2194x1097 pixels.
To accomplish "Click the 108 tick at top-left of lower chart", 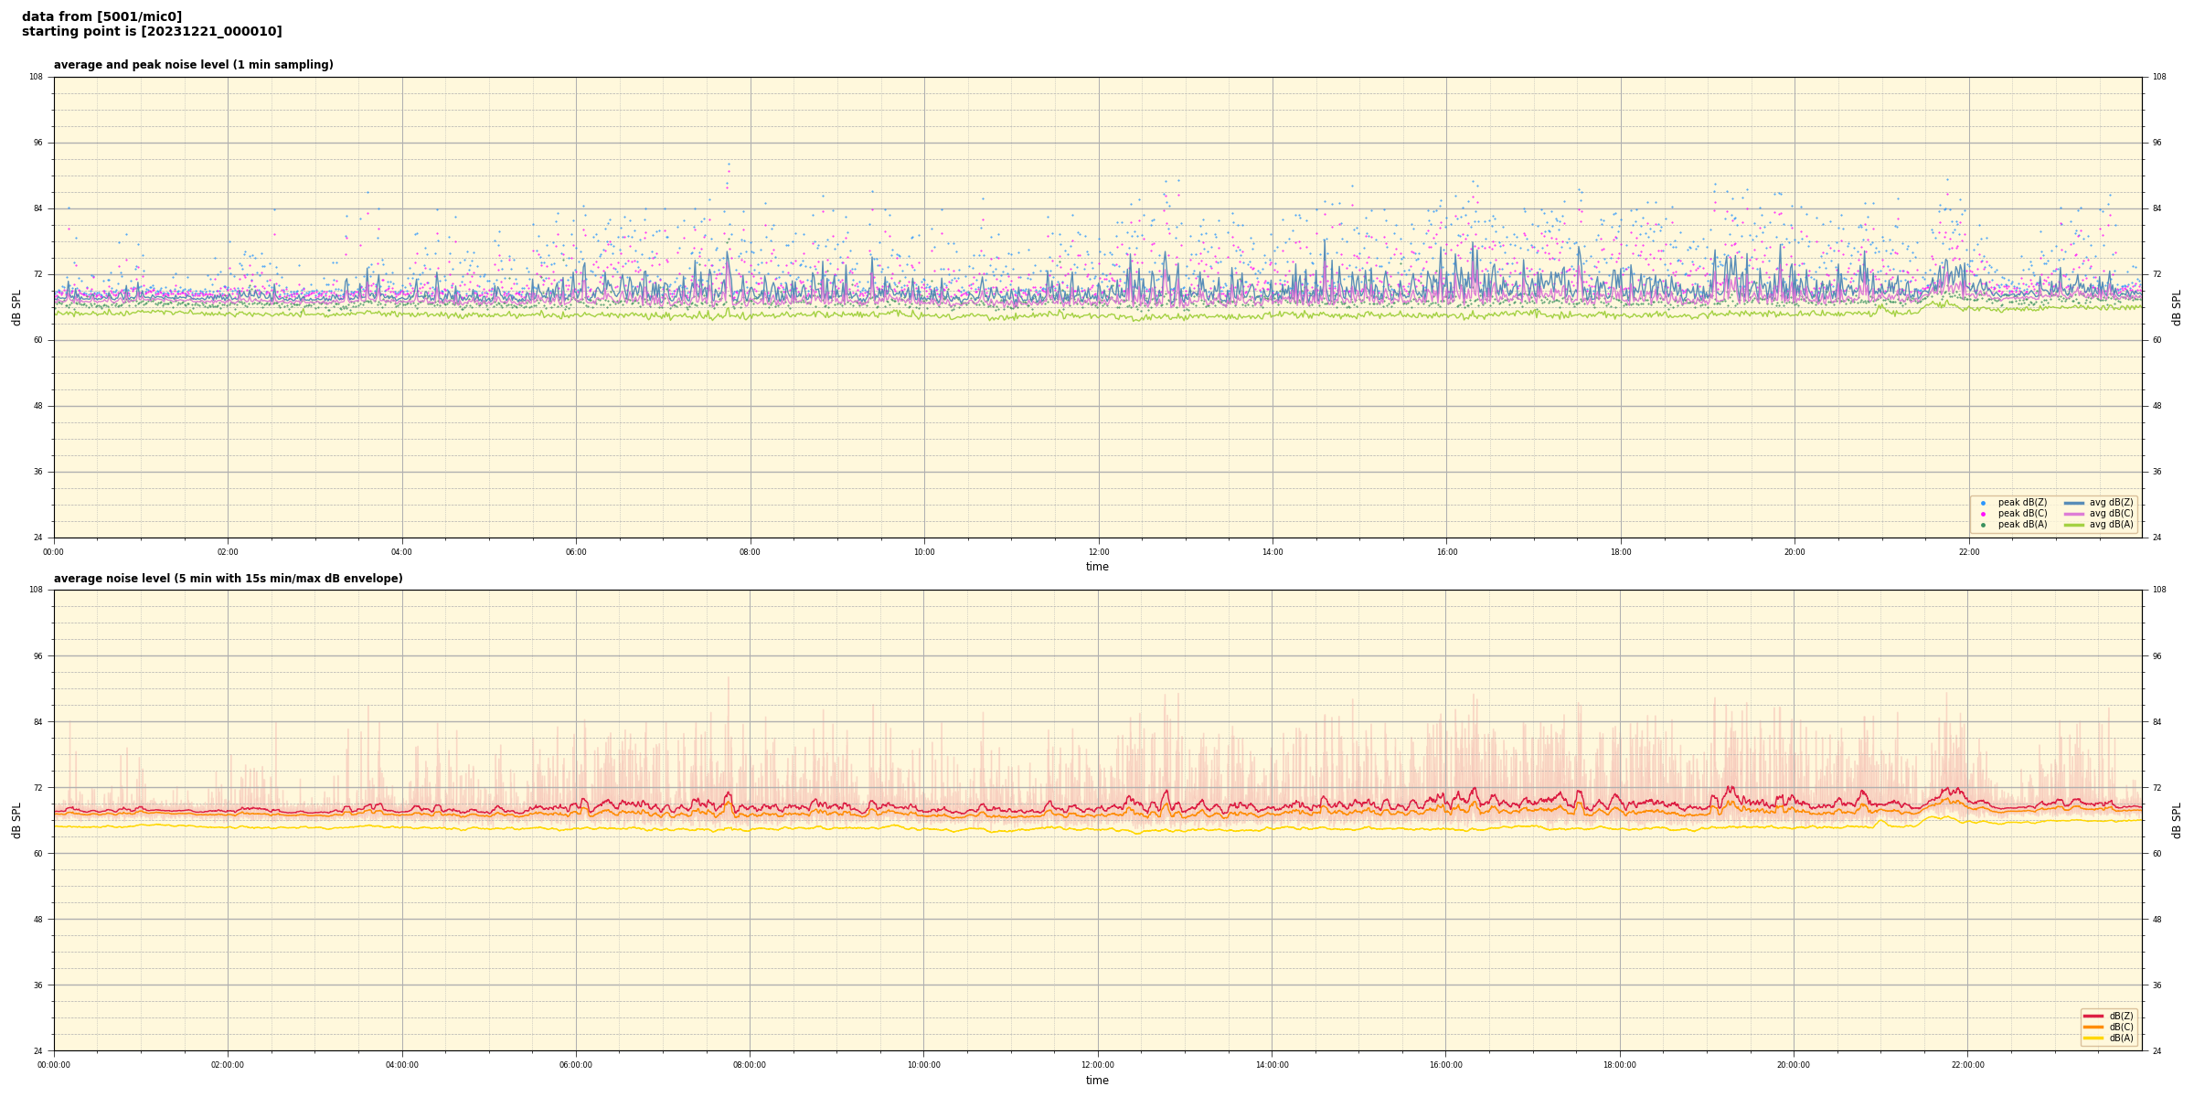I will tap(37, 590).
